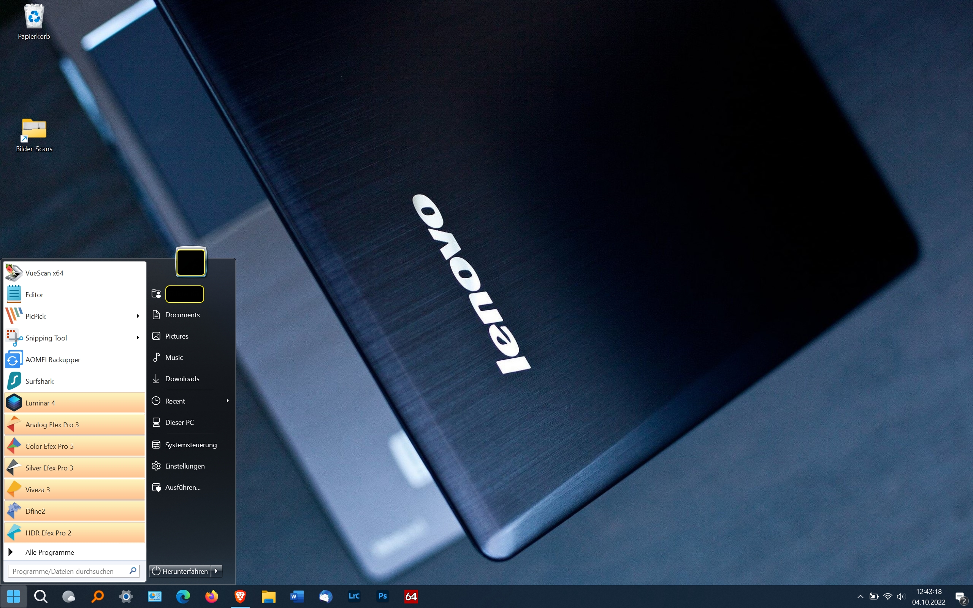The width and height of the screenshot is (973, 608).
Task: Launch Photoshop from the taskbar
Action: coord(382,596)
